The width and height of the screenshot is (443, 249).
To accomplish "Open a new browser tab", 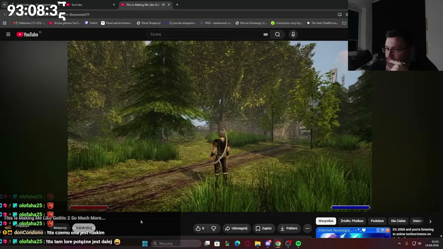I will point(177,4).
